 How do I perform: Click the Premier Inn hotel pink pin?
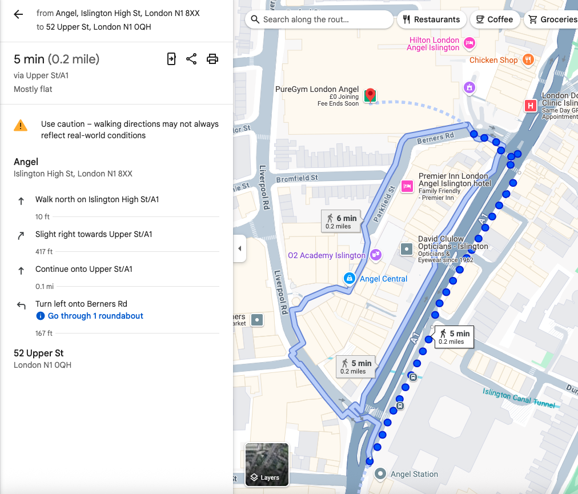tap(407, 186)
